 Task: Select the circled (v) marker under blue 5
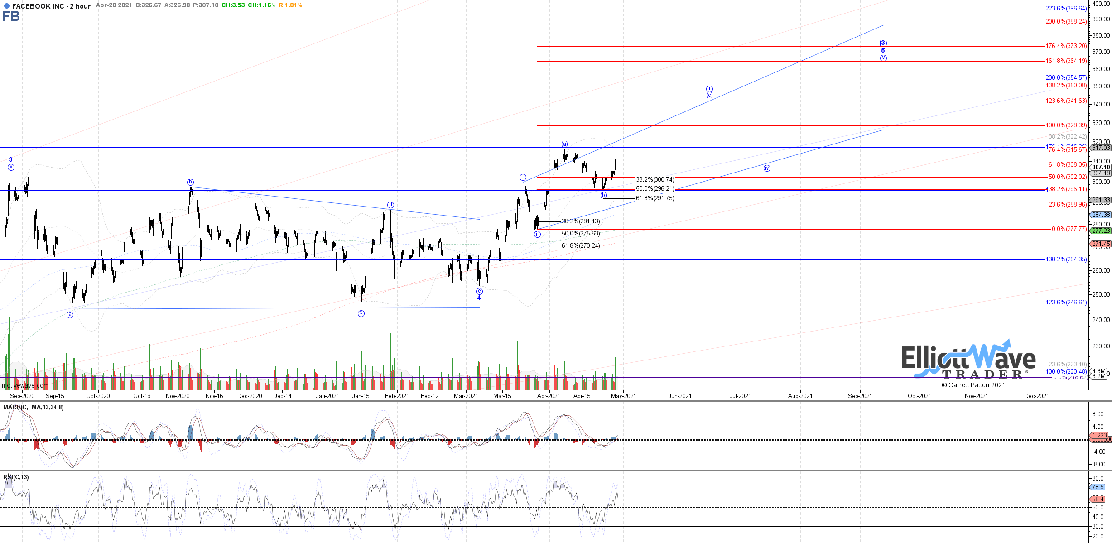point(883,58)
